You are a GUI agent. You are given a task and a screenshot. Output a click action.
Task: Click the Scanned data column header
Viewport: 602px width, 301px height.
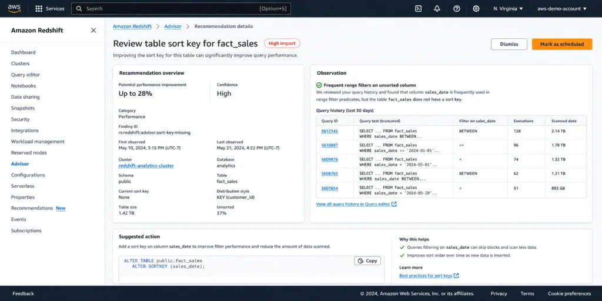tap(564, 121)
